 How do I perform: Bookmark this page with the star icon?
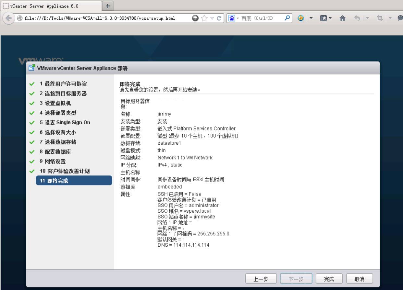(204, 18)
